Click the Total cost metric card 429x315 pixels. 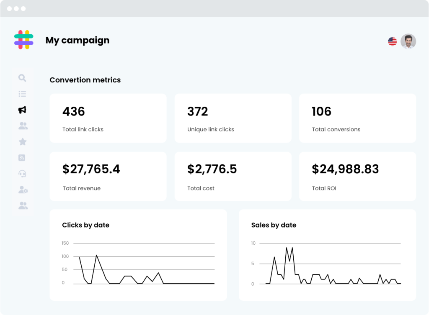point(233,176)
